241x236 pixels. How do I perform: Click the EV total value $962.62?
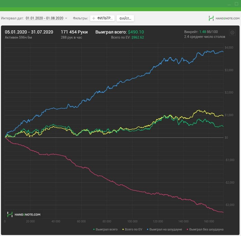coord(138,37)
